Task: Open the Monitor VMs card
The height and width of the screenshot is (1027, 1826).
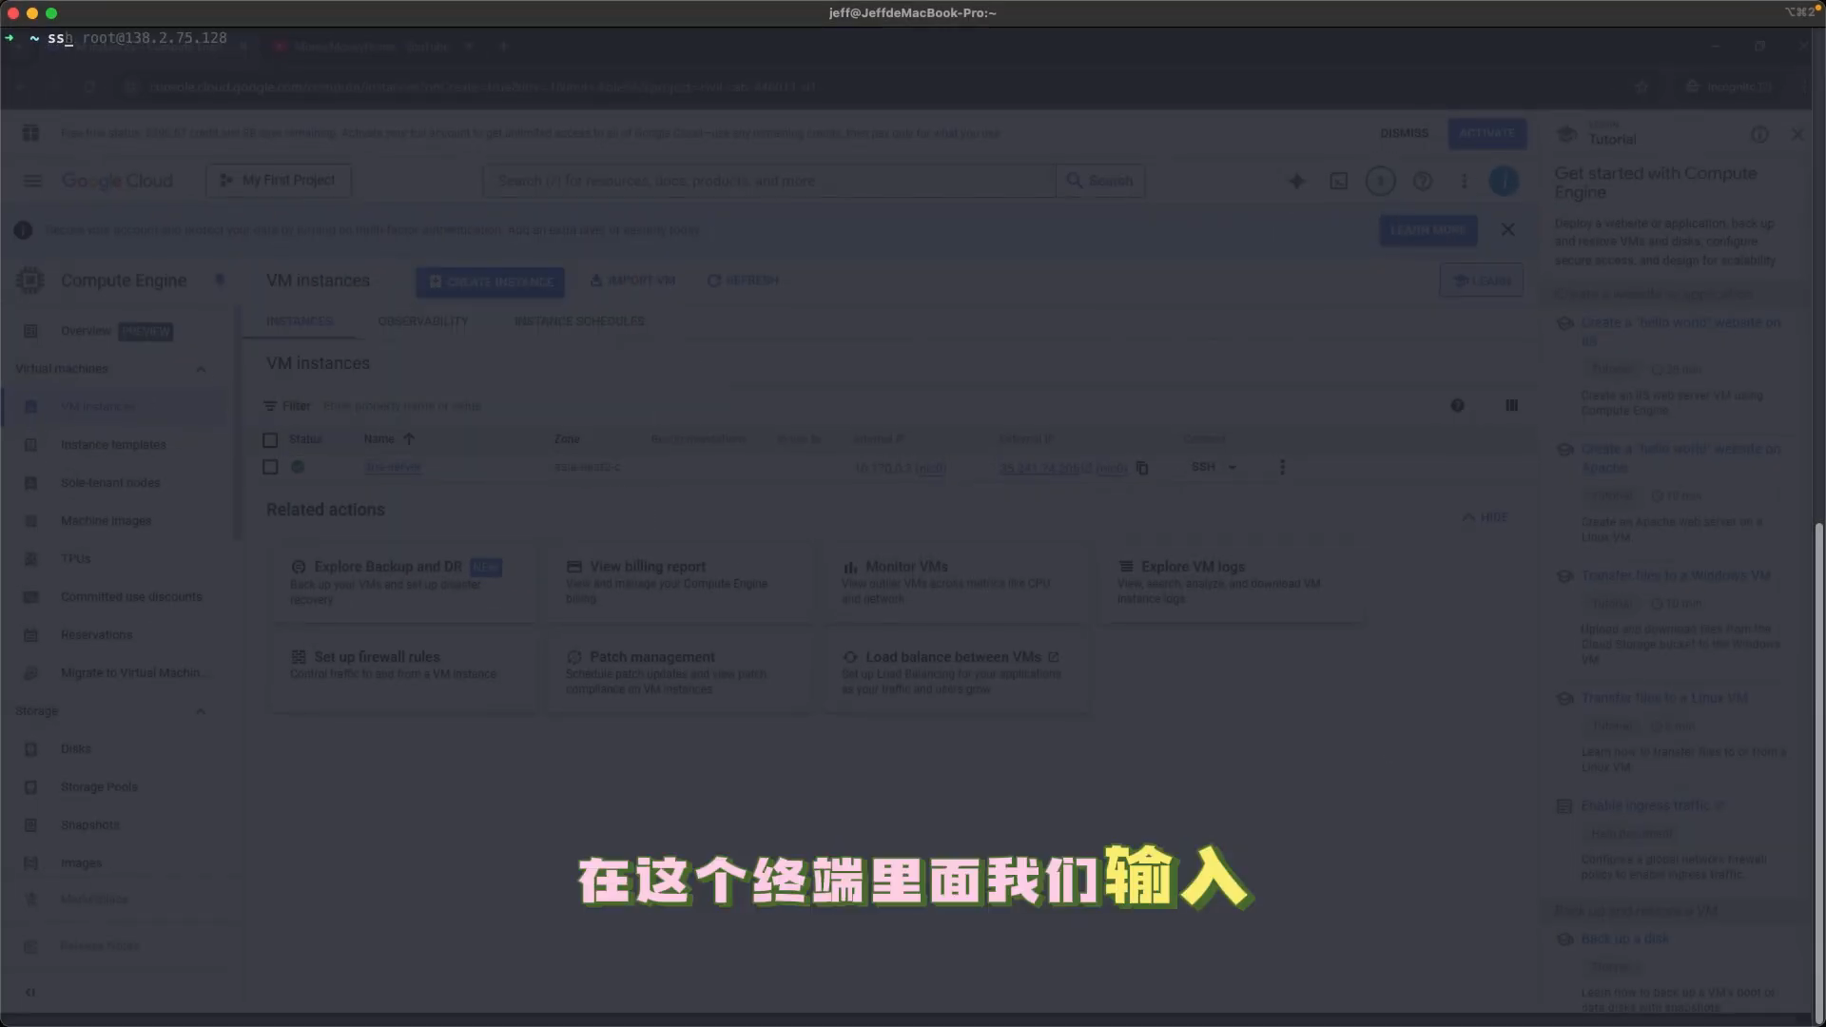Action: click(x=956, y=582)
